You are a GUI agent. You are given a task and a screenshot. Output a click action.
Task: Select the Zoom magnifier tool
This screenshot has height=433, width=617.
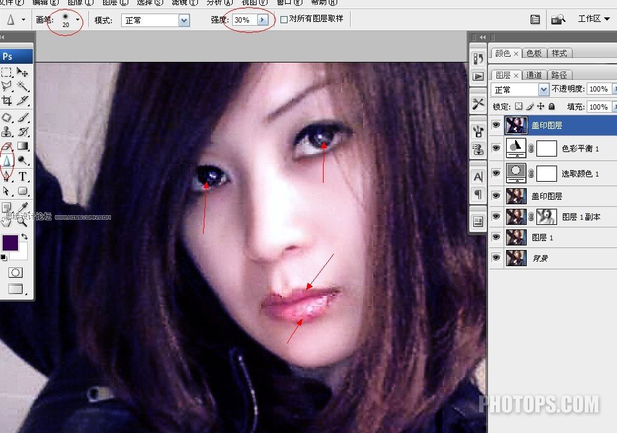[23, 222]
